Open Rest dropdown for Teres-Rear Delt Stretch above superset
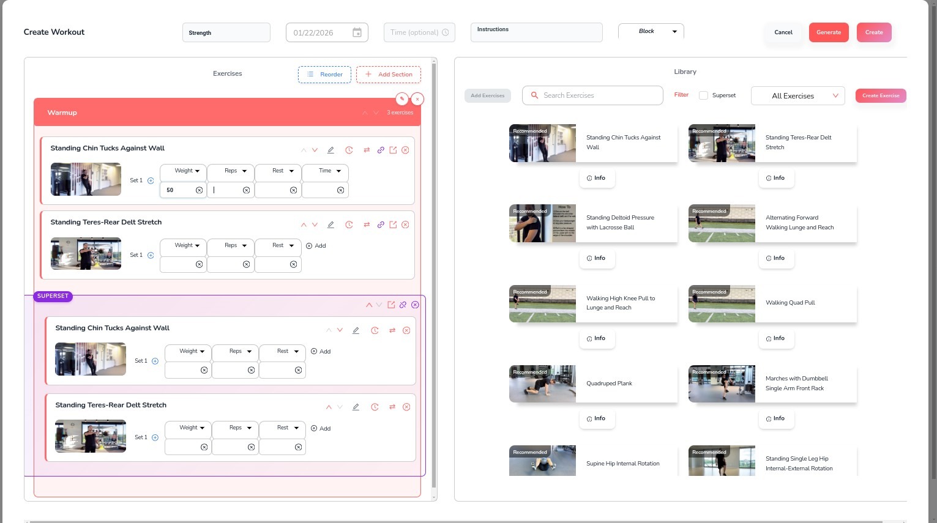Screen dimensions: 937x523 pos(278,246)
